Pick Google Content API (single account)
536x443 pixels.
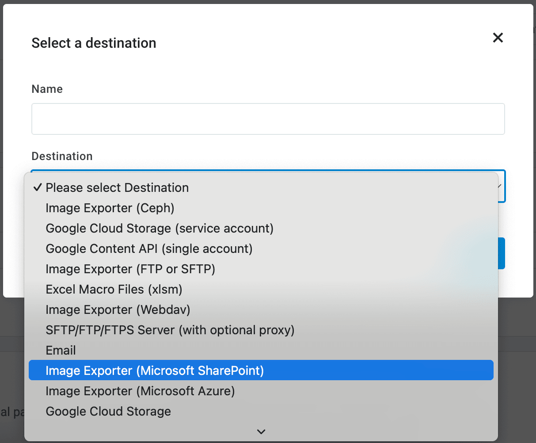[x=149, y=248]
